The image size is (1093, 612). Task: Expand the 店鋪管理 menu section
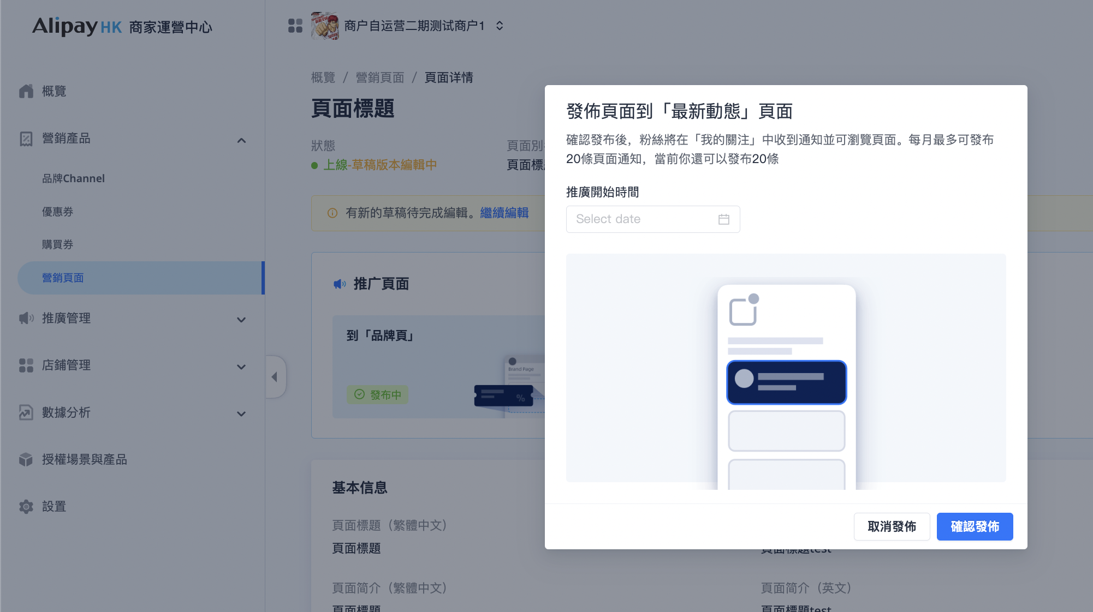241,367
